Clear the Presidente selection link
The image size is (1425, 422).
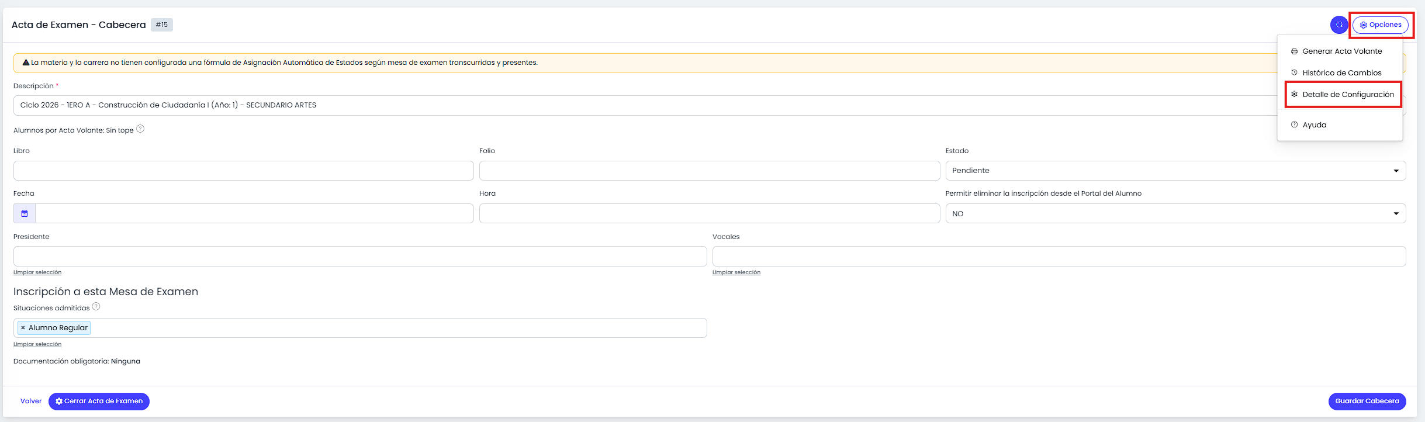(x=37, y=272)
